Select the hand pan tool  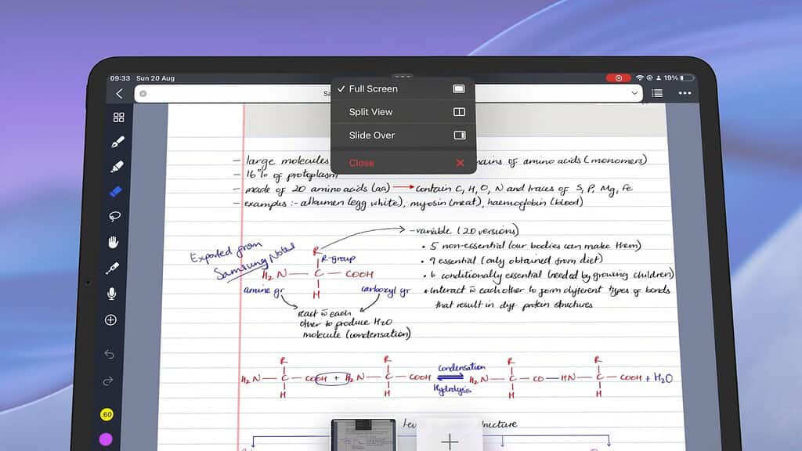pyautogui.click(x=113, y=242)
